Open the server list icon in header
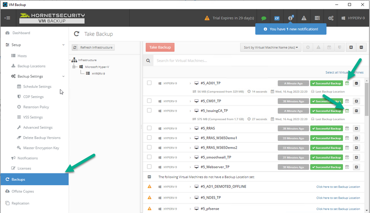The width and height of the screenshot is (370, 213). [317, 18]
